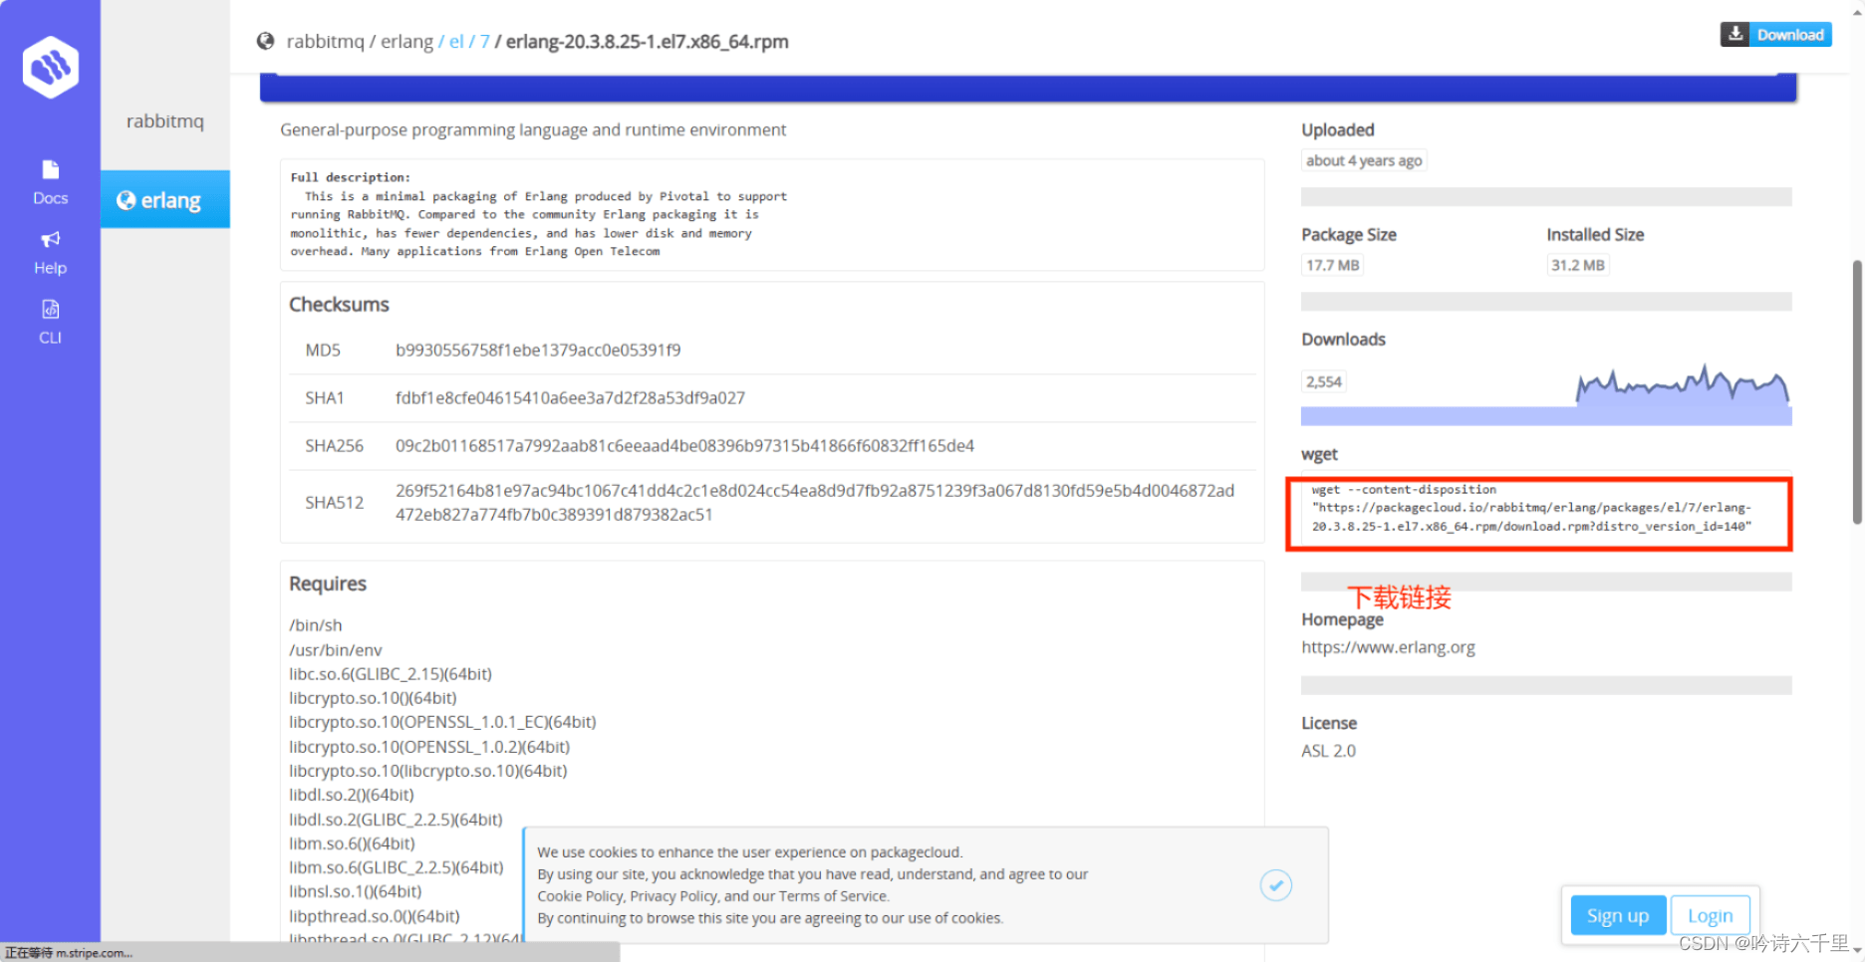Screen dimensions: 1865x962
Task: Click 'libcrypto.so.10(OPENSSL_1.0.2)(64bit)' requirement
Action: 429,747
